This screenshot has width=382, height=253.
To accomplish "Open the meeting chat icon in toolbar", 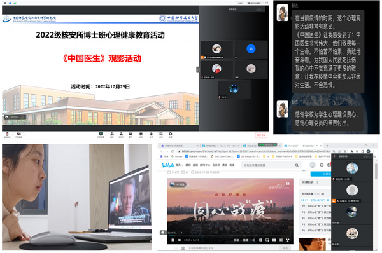I will coord(131,135).
